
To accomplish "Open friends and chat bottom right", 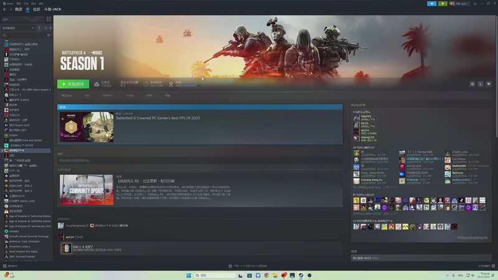I will point(486,266).
